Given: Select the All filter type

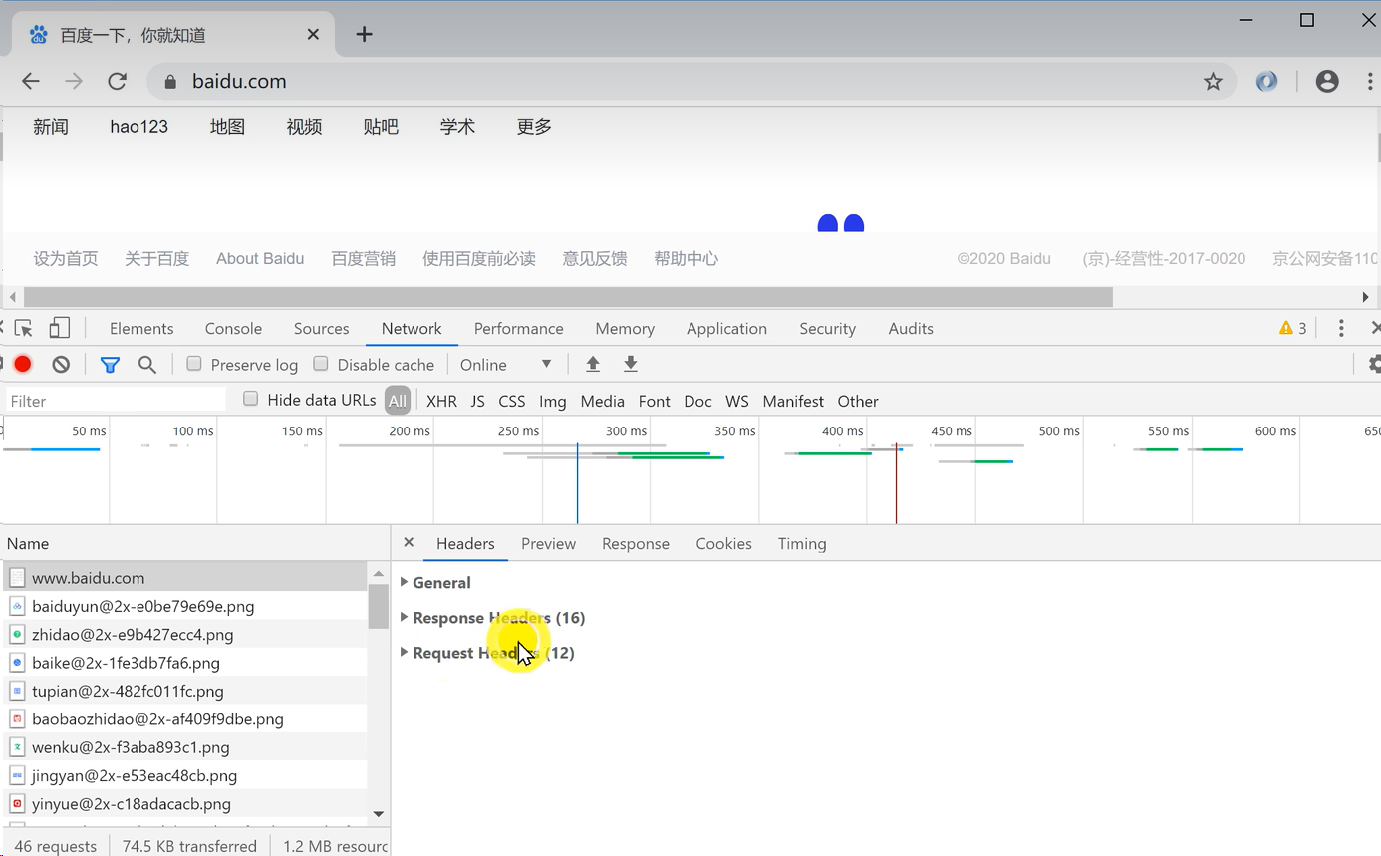Looking at the screenshot, I should tap(398, 401).
